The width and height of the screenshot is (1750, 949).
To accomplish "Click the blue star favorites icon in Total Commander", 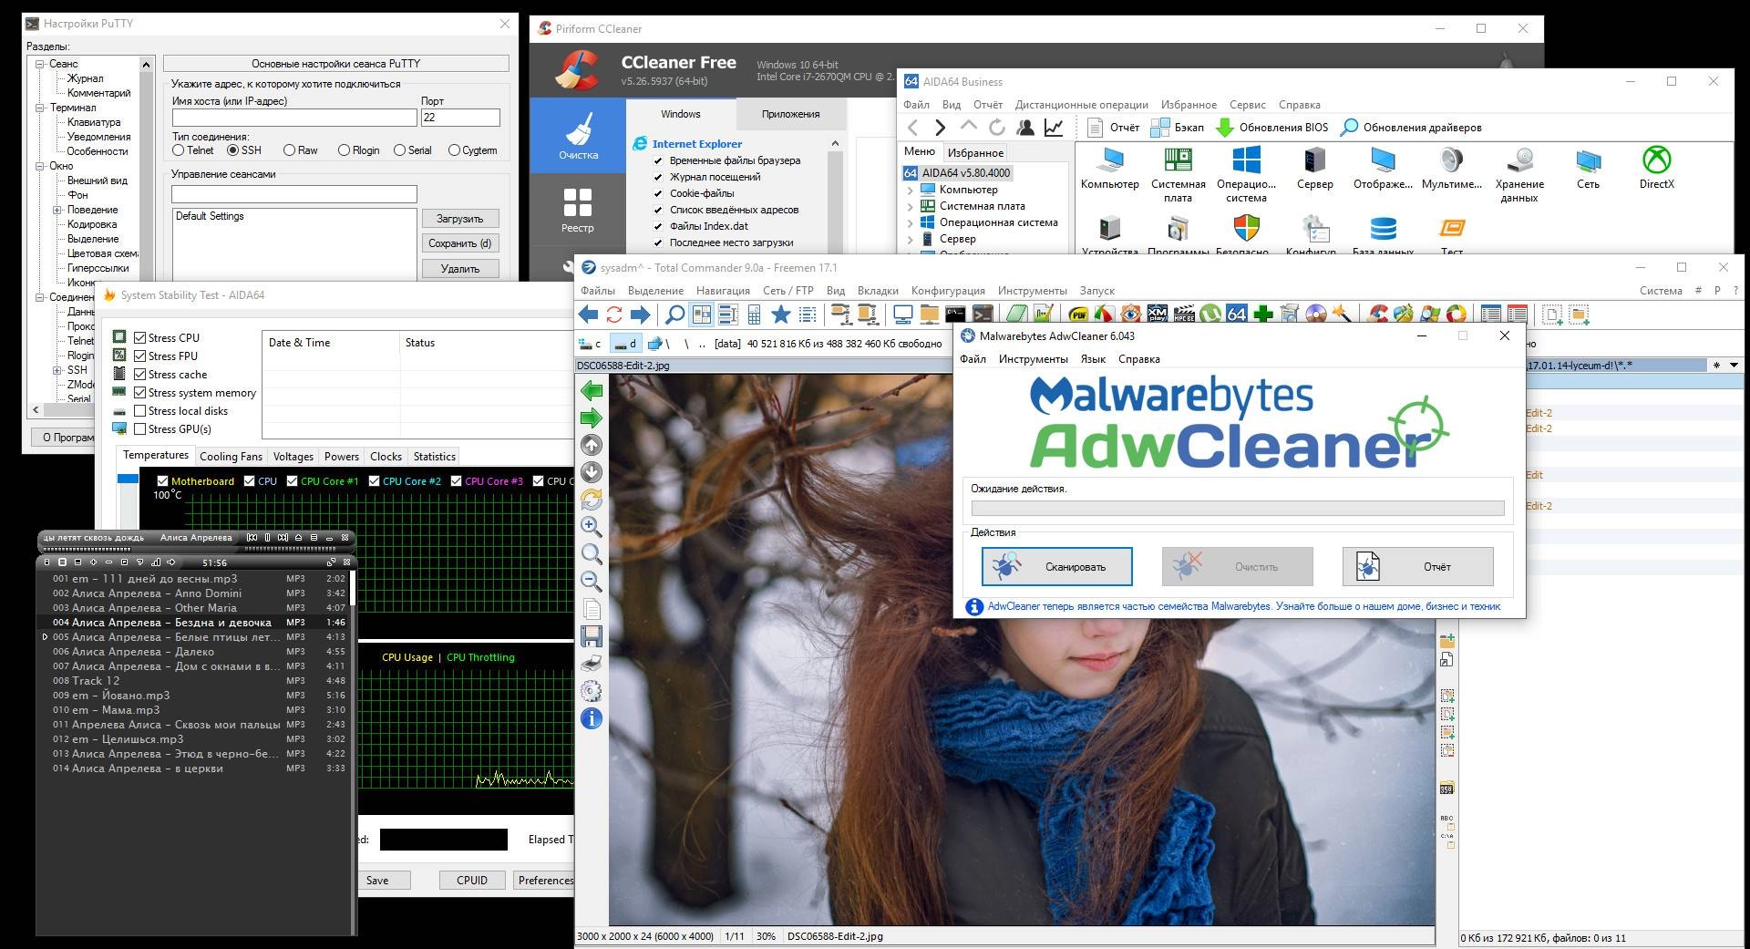I will click(781, 315).
